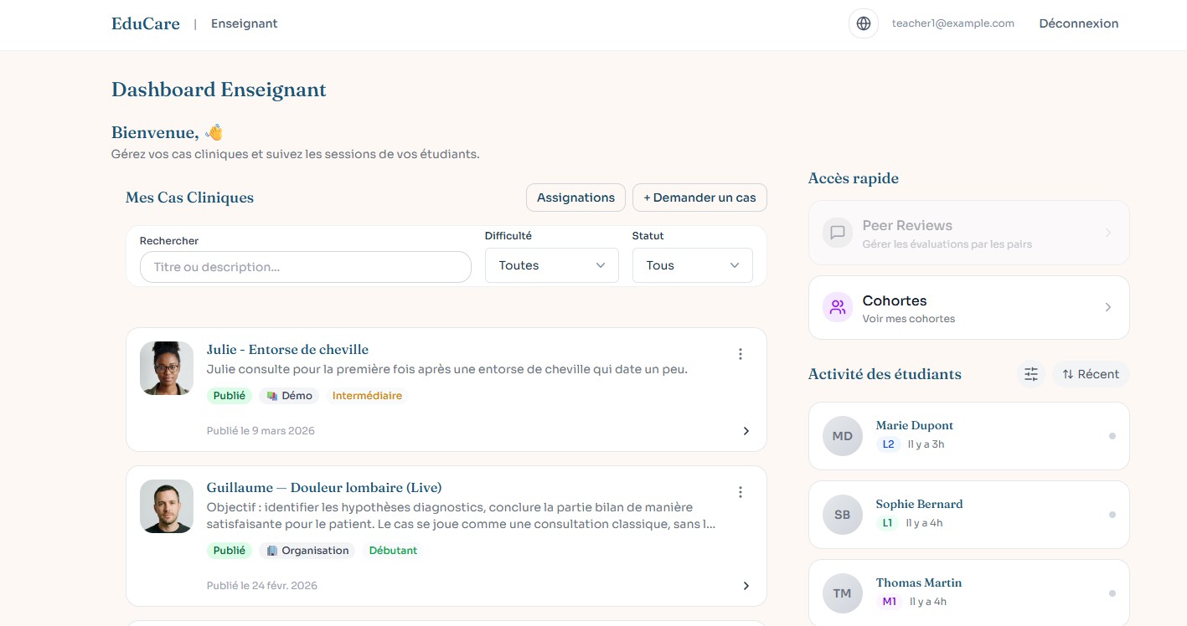This screenshot has width=1187, height=626.
Task: Select the Cohortes people icon
Action: click(837, 307)
